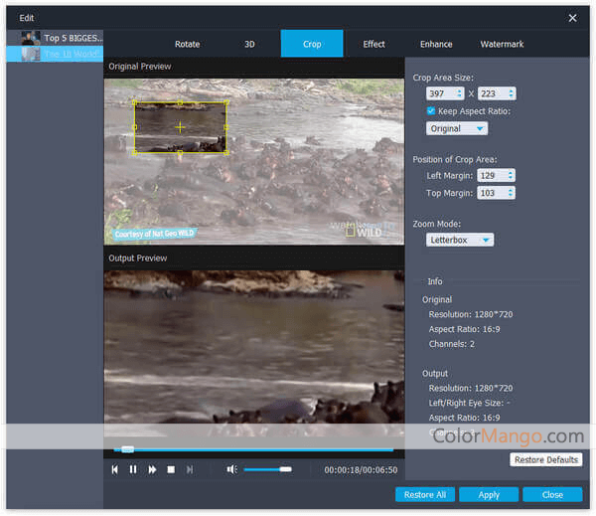Screen dimensions: 596x516
Task: Pause the video preview playback
Action: pyautogui.click(x=133, y=469)
